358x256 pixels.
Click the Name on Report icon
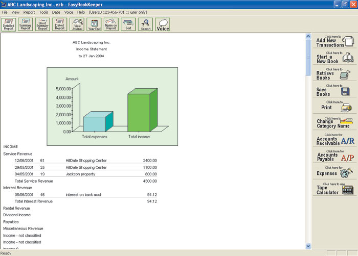(111, 24)
